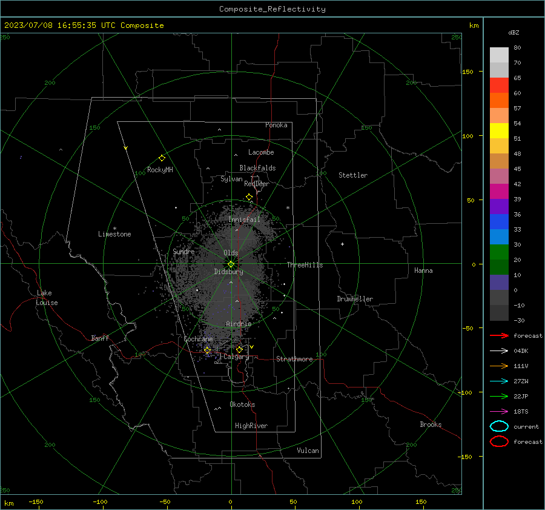Viewport: 545px width, 510px height.
Task: Click the Composite_Reflectivity title
Action: coord(272,9)
